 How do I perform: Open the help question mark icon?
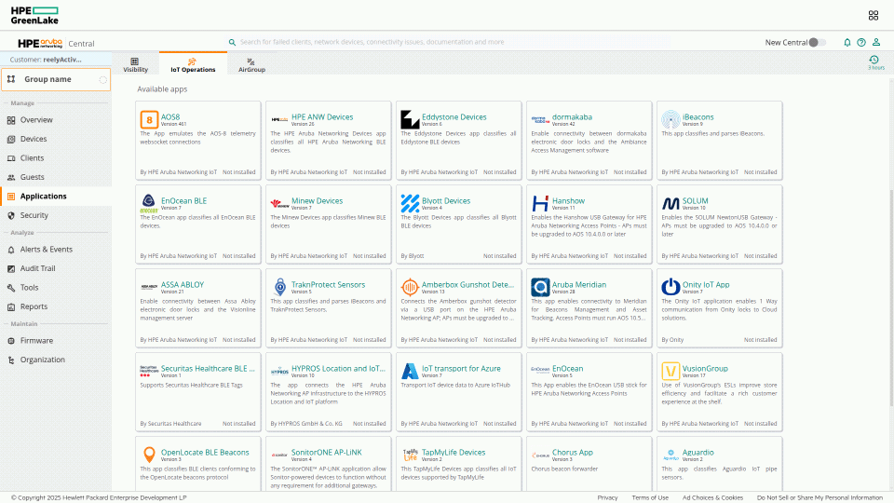tap(861, 42)
